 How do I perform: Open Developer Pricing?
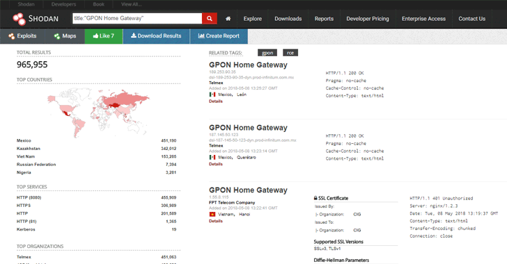[368, 19]
